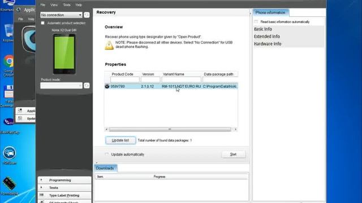Click the C:\ProgramData\Noki path cell
This screenshot has width=362, height=203.
(220, 86)
